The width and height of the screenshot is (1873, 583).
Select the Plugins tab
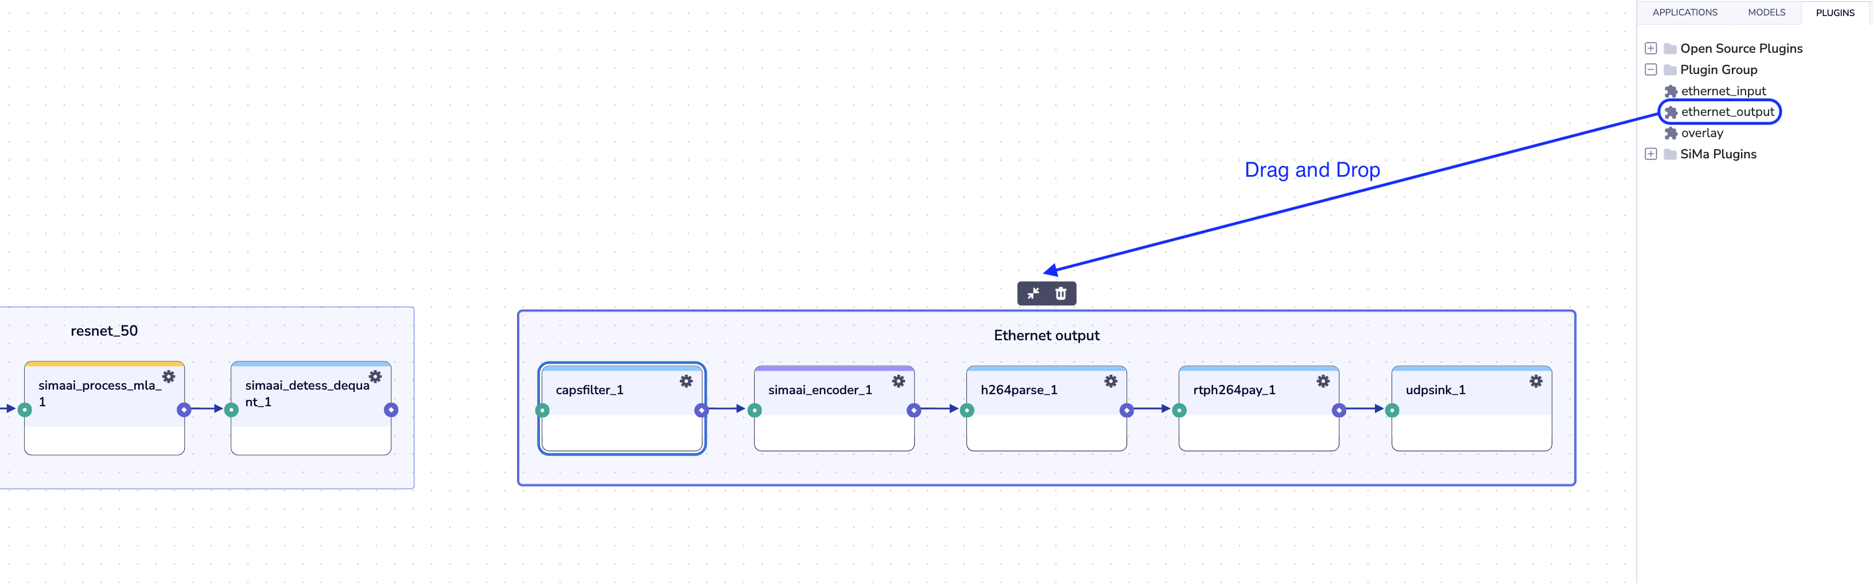pos(1835,13)
